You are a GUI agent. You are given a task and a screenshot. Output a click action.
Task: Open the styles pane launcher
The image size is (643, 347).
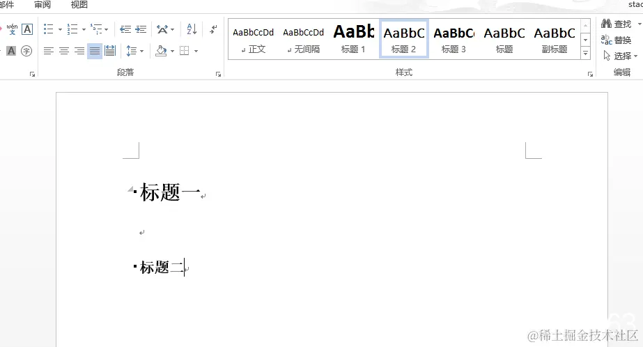[590, 75]
